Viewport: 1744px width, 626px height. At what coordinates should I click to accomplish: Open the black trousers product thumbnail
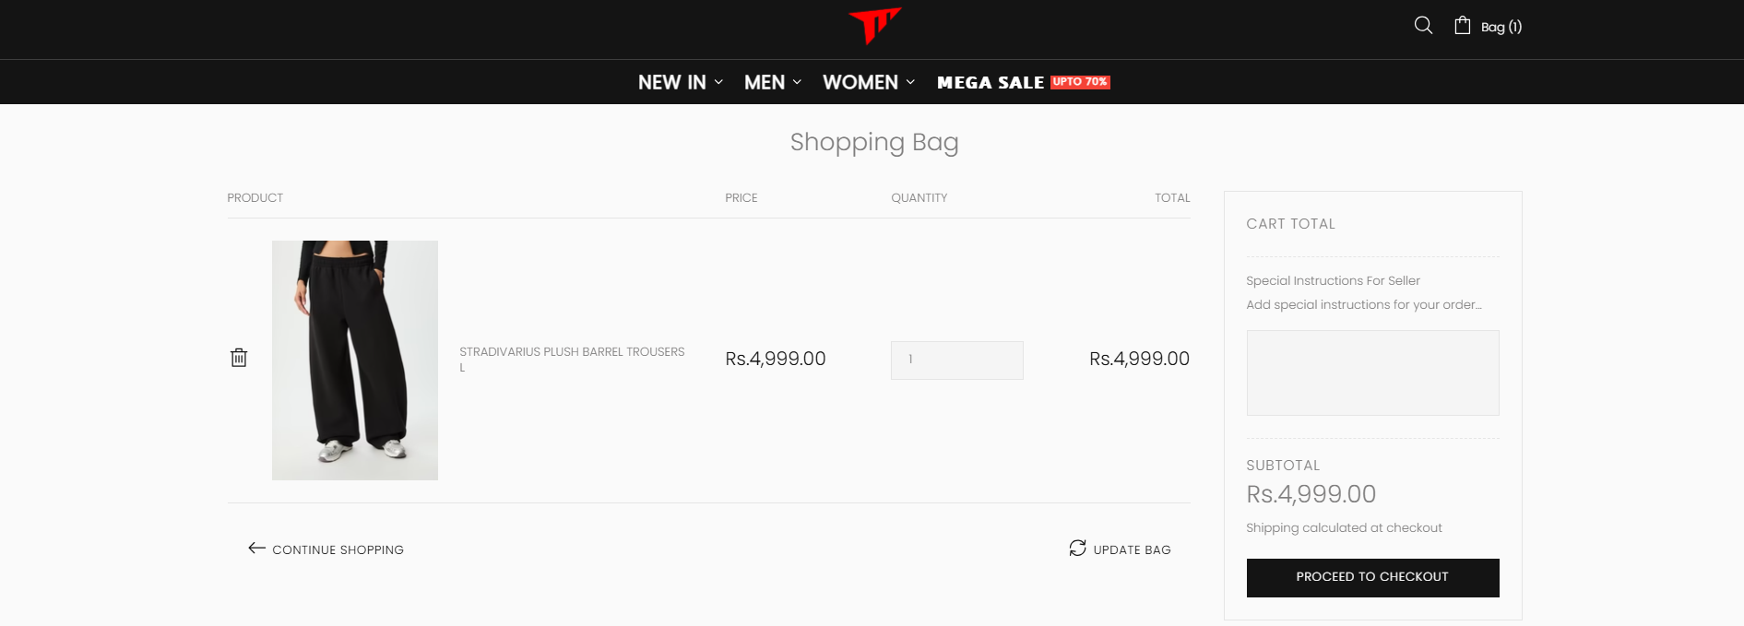(x=355, y=360)
